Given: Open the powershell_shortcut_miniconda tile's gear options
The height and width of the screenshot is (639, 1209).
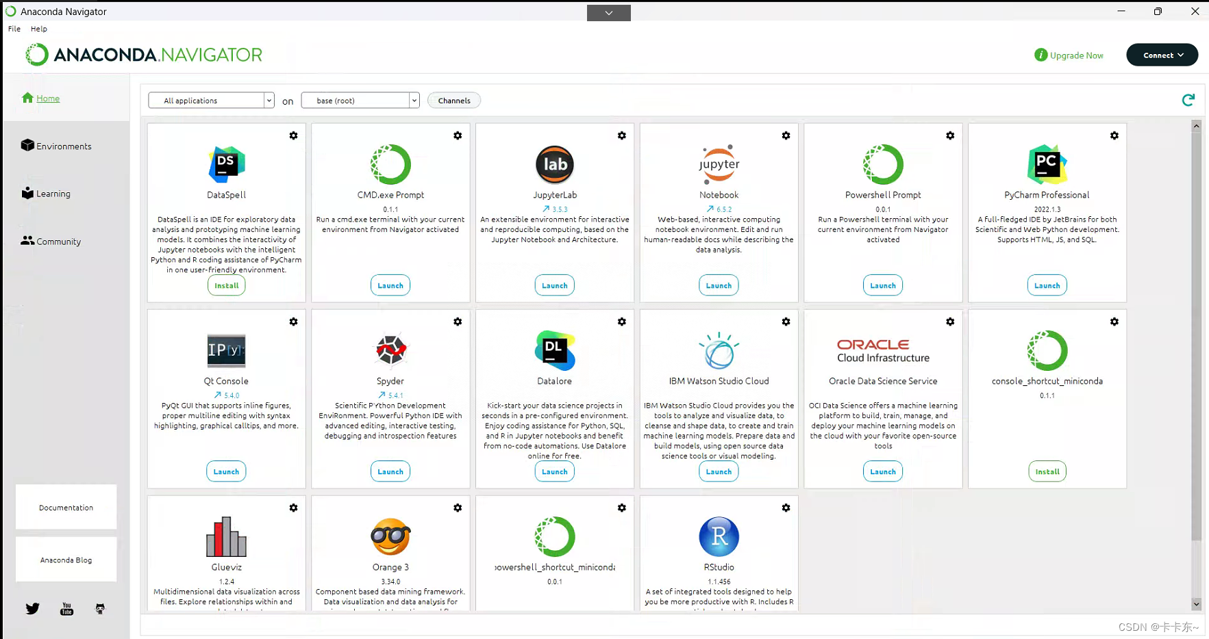Looking at the screenshot, I should pyautogui.click(x=622, y=508).
